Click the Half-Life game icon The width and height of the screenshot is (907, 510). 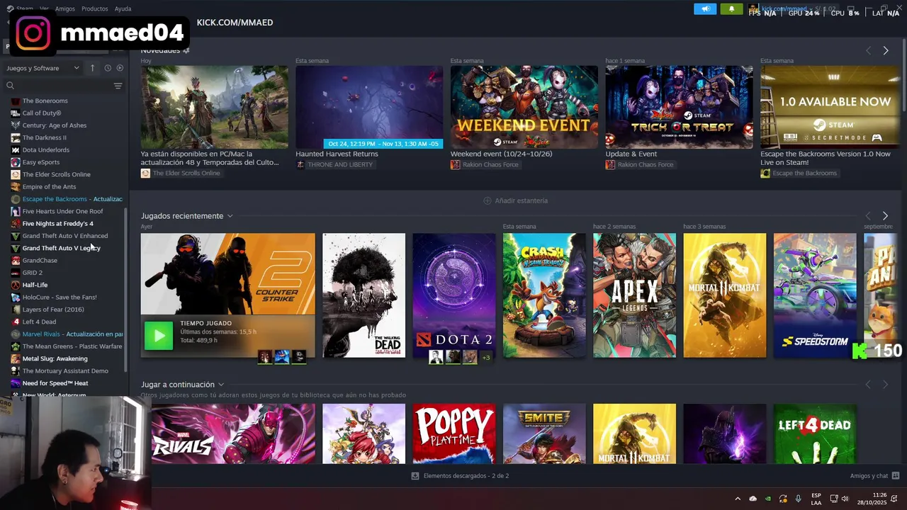pos(16,285)
